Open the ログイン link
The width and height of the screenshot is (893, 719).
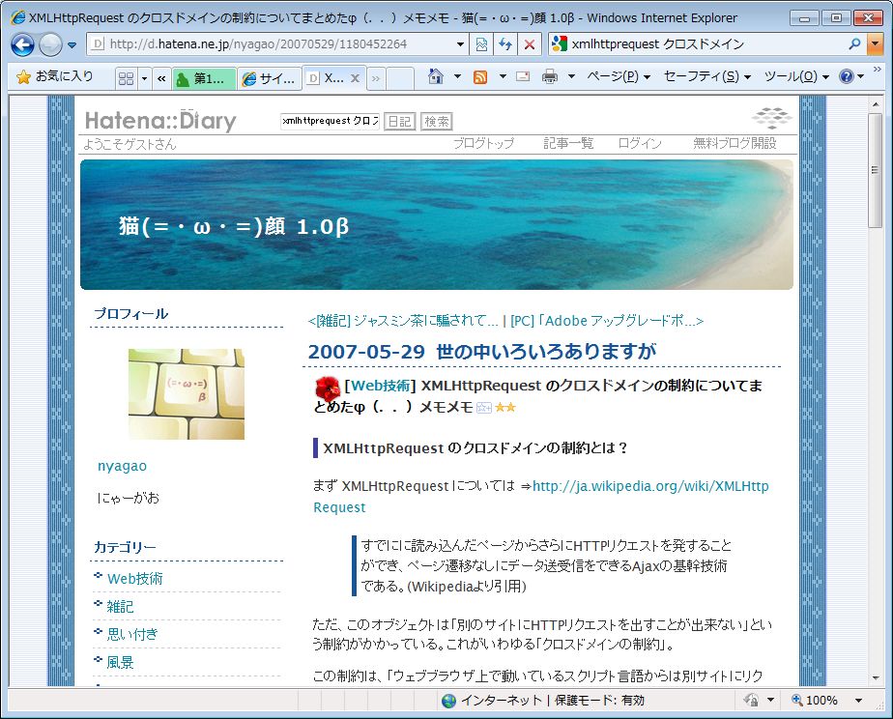click(x=640, y=144)
